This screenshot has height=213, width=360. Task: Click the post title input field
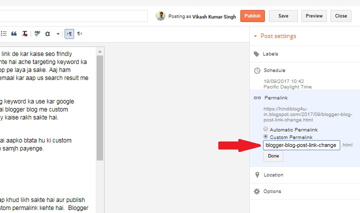[x=74, y=16]
